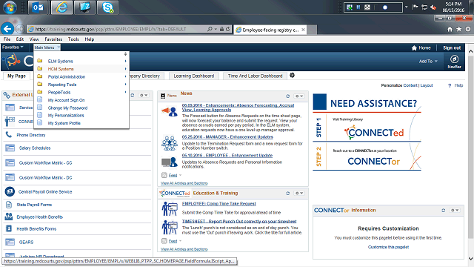
Task: Open TIMESHEET Report Punch Out article
Action: pyautogui.click(x=239, y=221)
